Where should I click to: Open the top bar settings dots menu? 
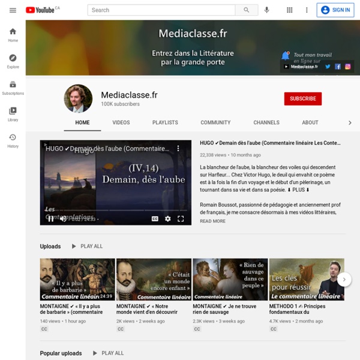tap(307, 10)
